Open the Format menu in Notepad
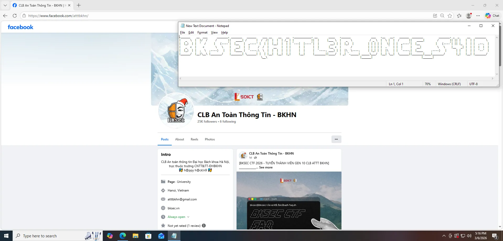Image resolution: width=503 pixels, height=241 pixels. tap(202, 32)
